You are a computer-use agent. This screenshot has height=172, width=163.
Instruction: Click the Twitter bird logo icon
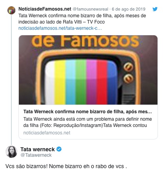155,9
